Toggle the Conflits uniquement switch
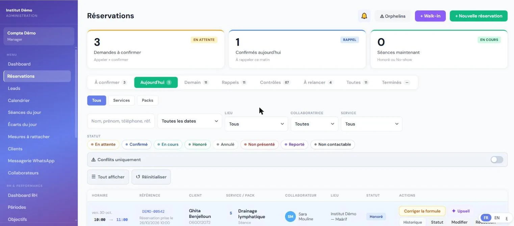Screen dimensions: 514x226 497,160
